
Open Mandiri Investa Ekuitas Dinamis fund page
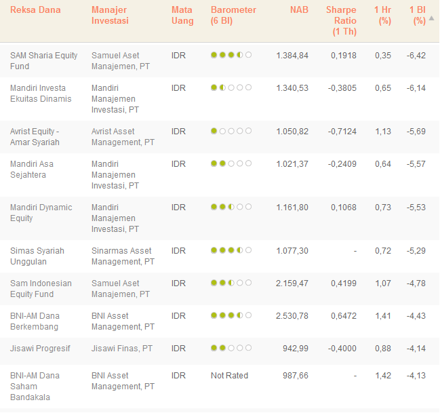coord(41,93)
